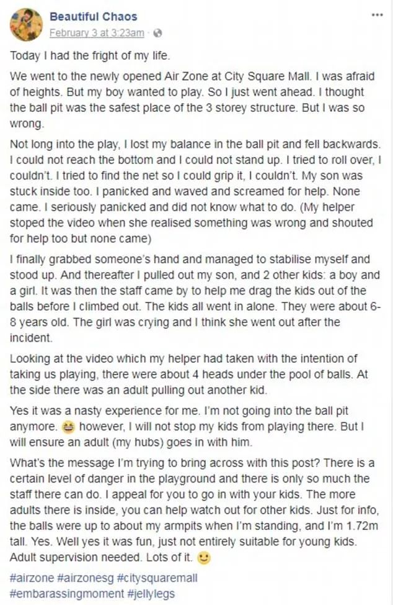Click the 'Adult supervision needed' sentence
Screen dimensions: 393x605
point(77,558)
